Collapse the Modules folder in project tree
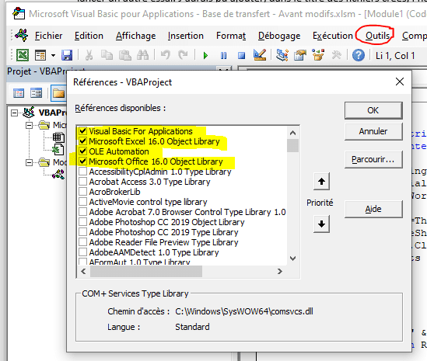Screen dimensions: 427x361 click(29, 162)
